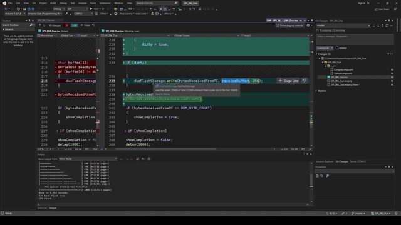Screen dimensions: 401x225
Task: Click the Pull arrow icon in Git Changes
Action: pos(378,26)
